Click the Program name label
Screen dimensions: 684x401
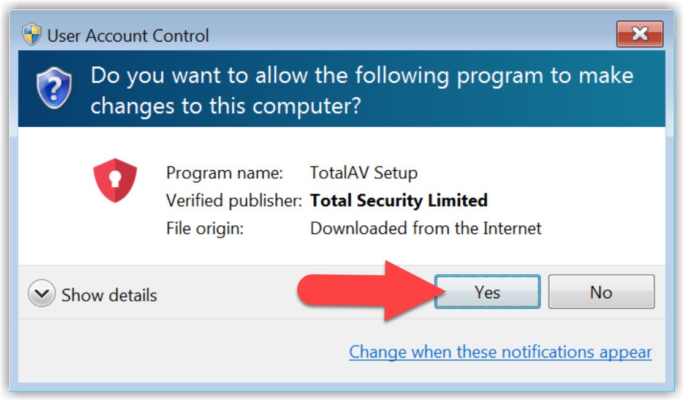click(x=224, y=173)
